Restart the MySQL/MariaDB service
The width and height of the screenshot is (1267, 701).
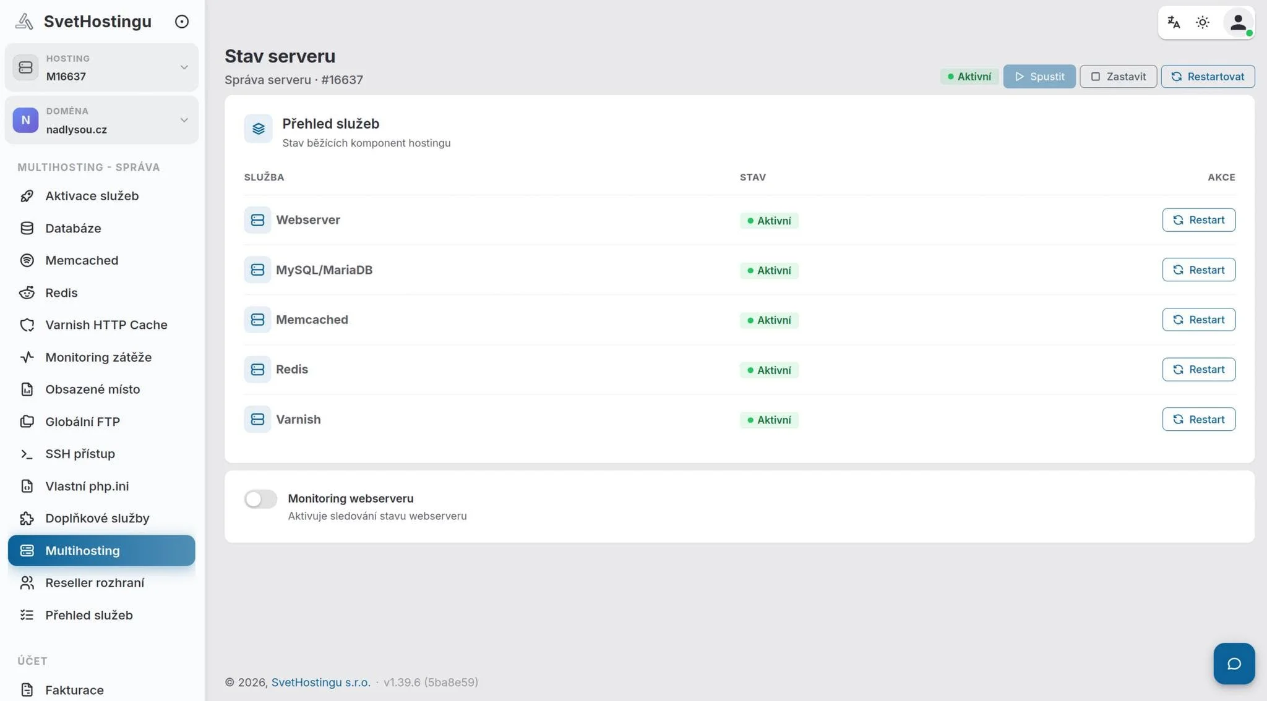(x=1199, y=270)
